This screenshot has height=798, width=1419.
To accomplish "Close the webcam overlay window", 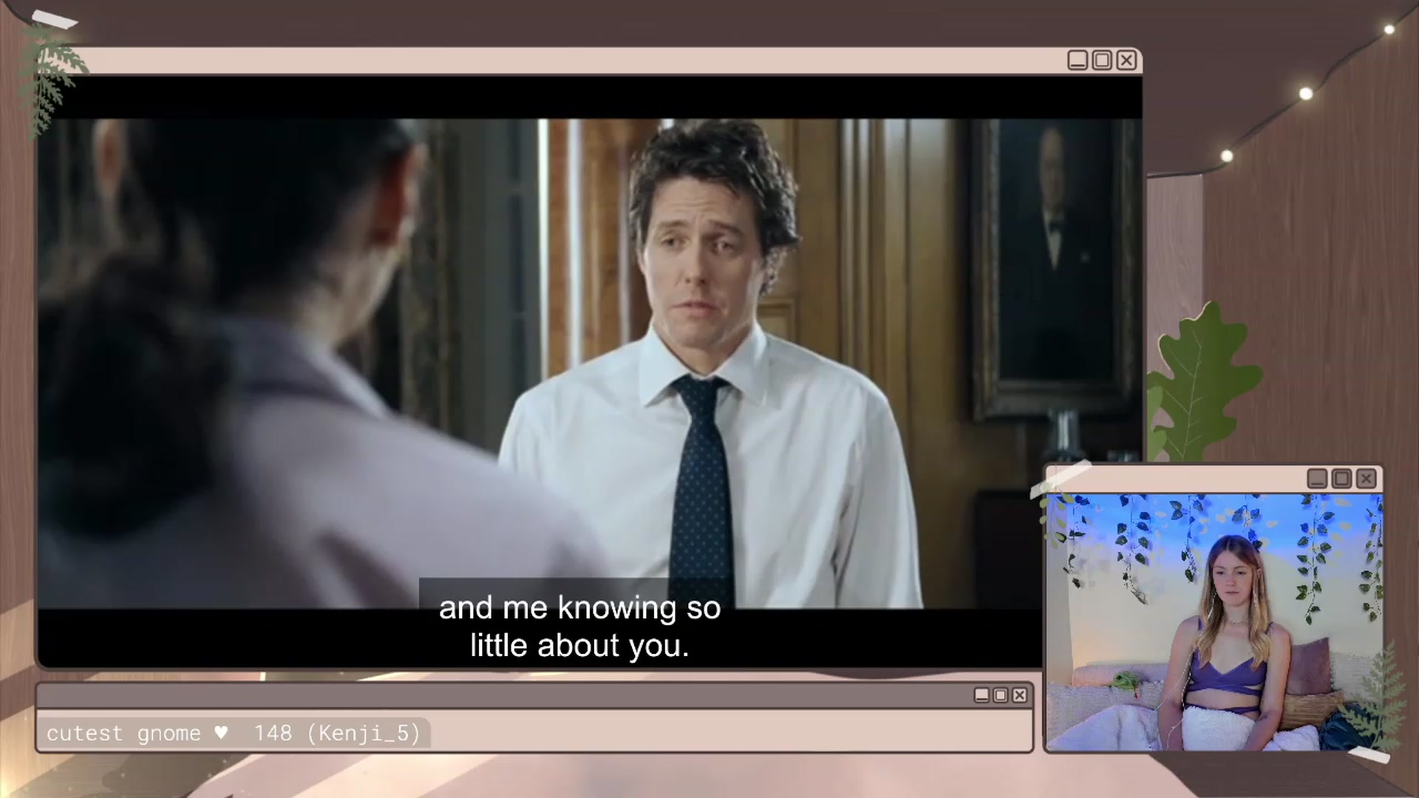I will [x=1366, y=479].
